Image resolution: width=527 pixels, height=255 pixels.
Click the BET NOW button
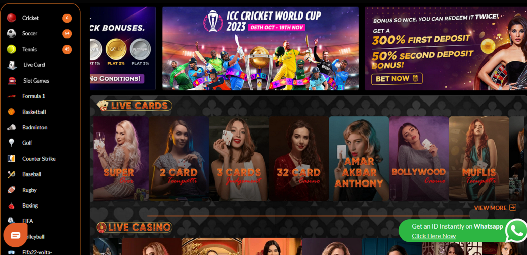[397, 79]
